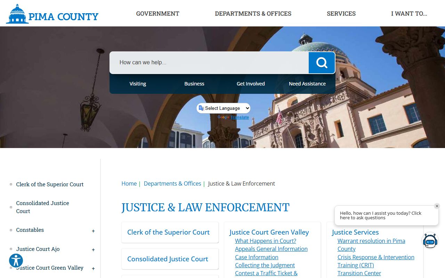Viewport: 445px width, 278px height.
Task: Open Justice Services heading link
Action: coord(355,232)
